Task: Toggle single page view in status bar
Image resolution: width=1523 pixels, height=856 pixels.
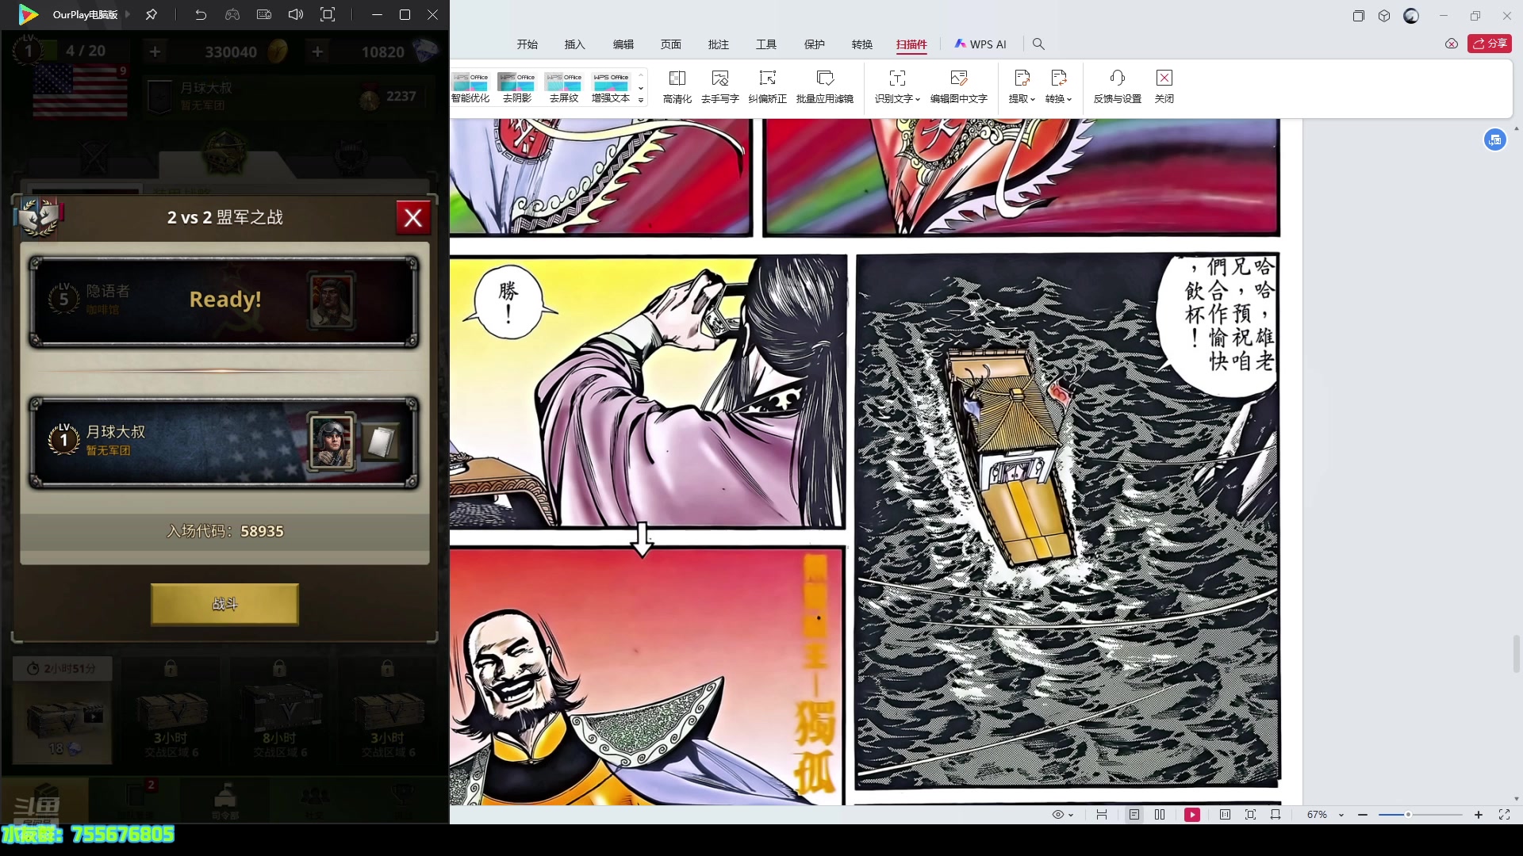Action: coord(1134,815)
